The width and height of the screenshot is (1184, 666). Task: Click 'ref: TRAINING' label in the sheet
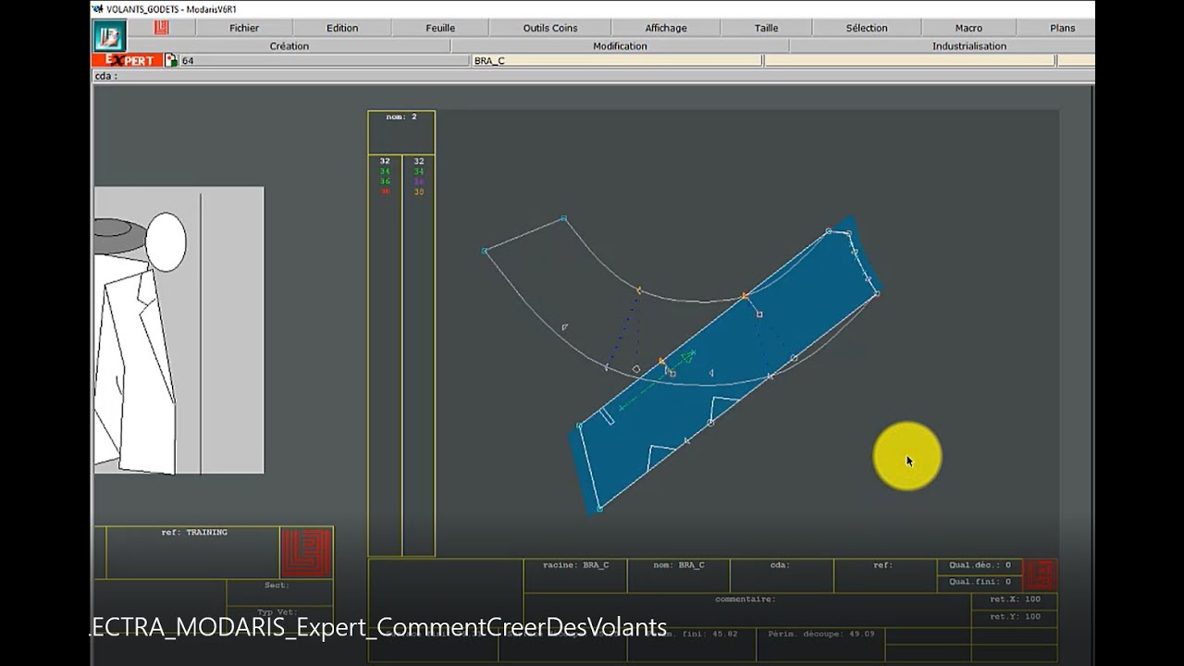pos(194,533)
